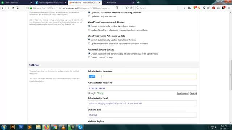This screenshot has width=232, height=130.
Task: Switch to the Freelancer Online Jobs tab
Action: [x=51, y=3]
